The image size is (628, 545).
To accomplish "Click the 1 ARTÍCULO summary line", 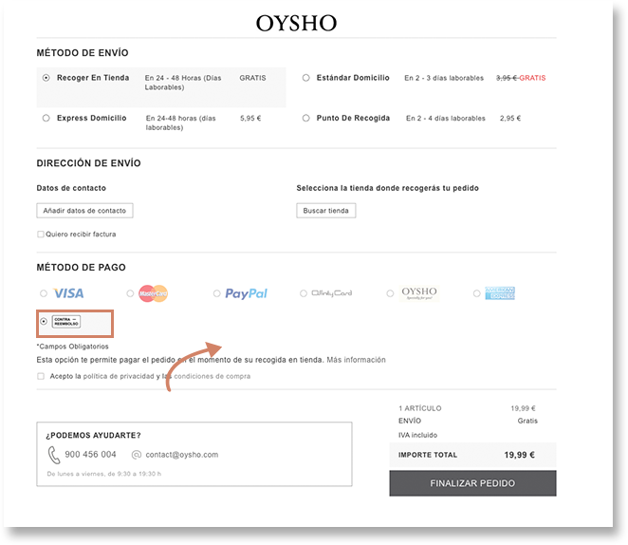I will 467,408.
